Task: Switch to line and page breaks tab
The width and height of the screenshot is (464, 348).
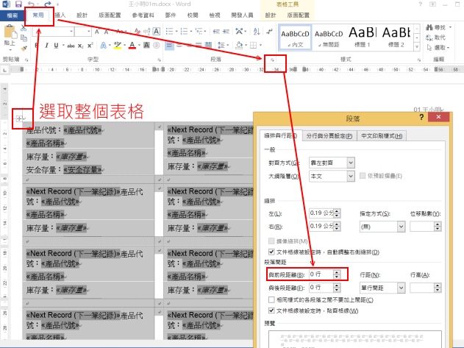Action: [x=329, y=136]
